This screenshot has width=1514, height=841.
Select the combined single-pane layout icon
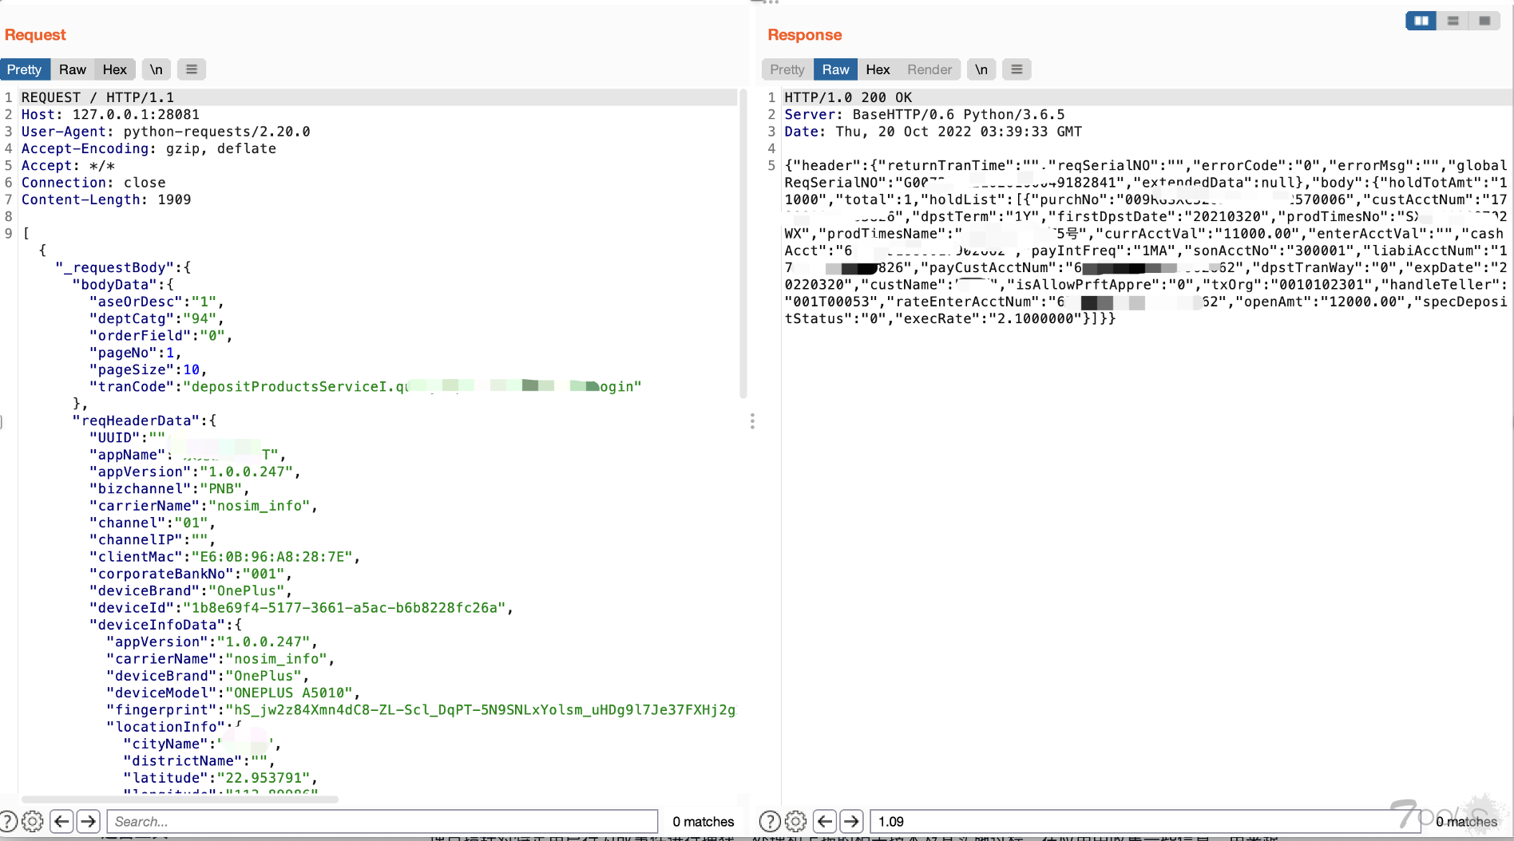click(1484, 21)
